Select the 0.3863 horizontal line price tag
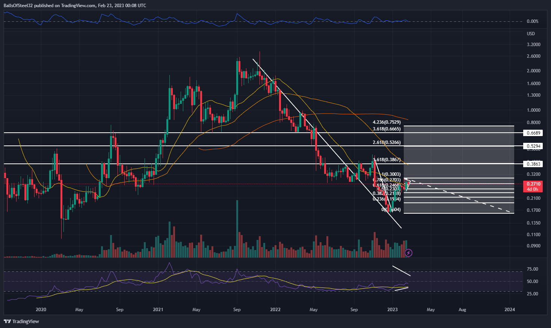This screenshot has height=328, width=551. 533,164
